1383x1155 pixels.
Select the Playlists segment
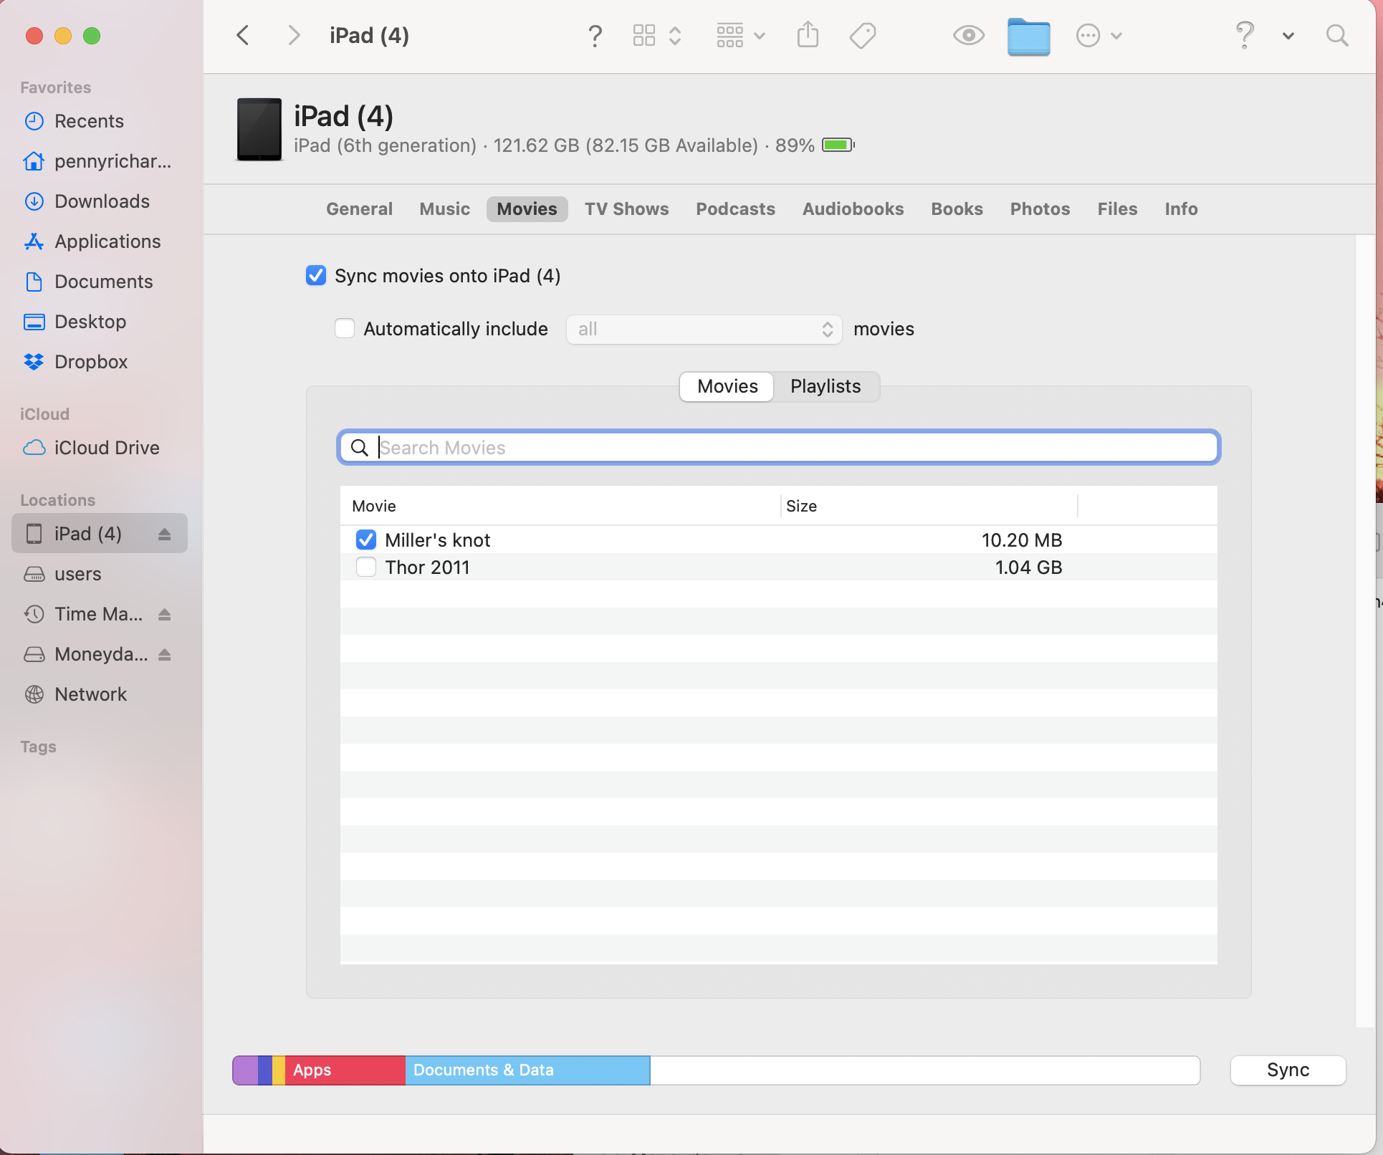[x=826, y=387]
